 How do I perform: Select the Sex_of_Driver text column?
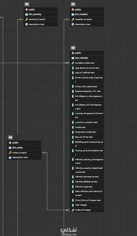(87, 137)
